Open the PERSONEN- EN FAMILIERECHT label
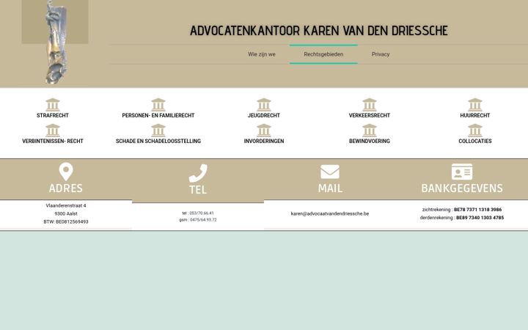The image size is (528, 330). [158, 116]
